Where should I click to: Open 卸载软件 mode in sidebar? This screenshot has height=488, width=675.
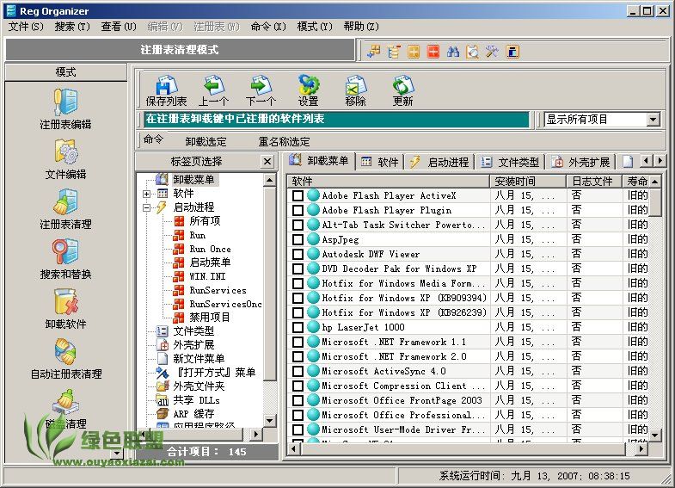pyautogui.click(x=65, y=308)
